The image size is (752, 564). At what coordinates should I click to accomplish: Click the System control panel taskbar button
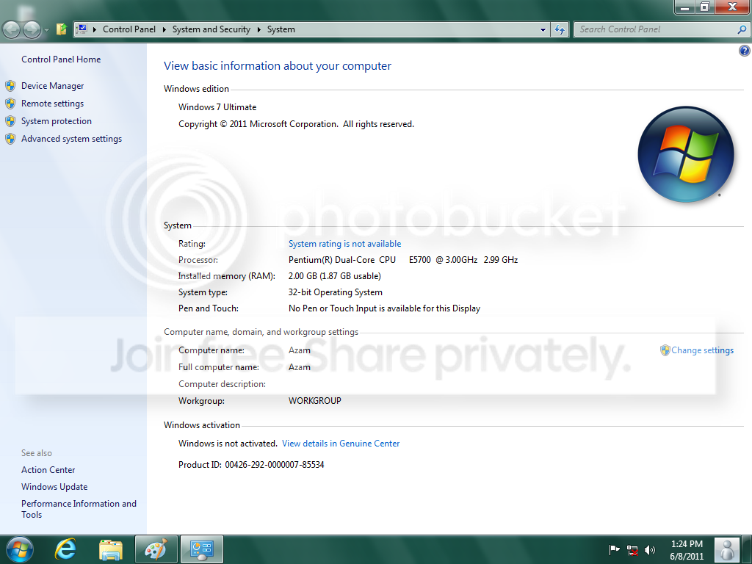pyautogui.click(x=201, y=549)
